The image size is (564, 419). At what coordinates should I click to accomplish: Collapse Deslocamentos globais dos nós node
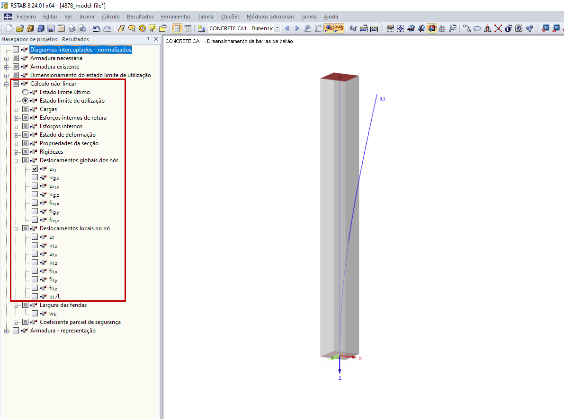pos(16,161)
